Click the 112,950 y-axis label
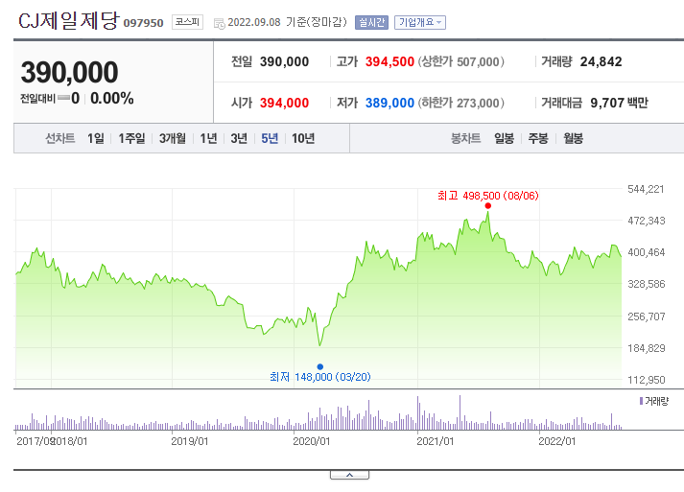This screenshot has width=684, height=492. tap(646, 380)
